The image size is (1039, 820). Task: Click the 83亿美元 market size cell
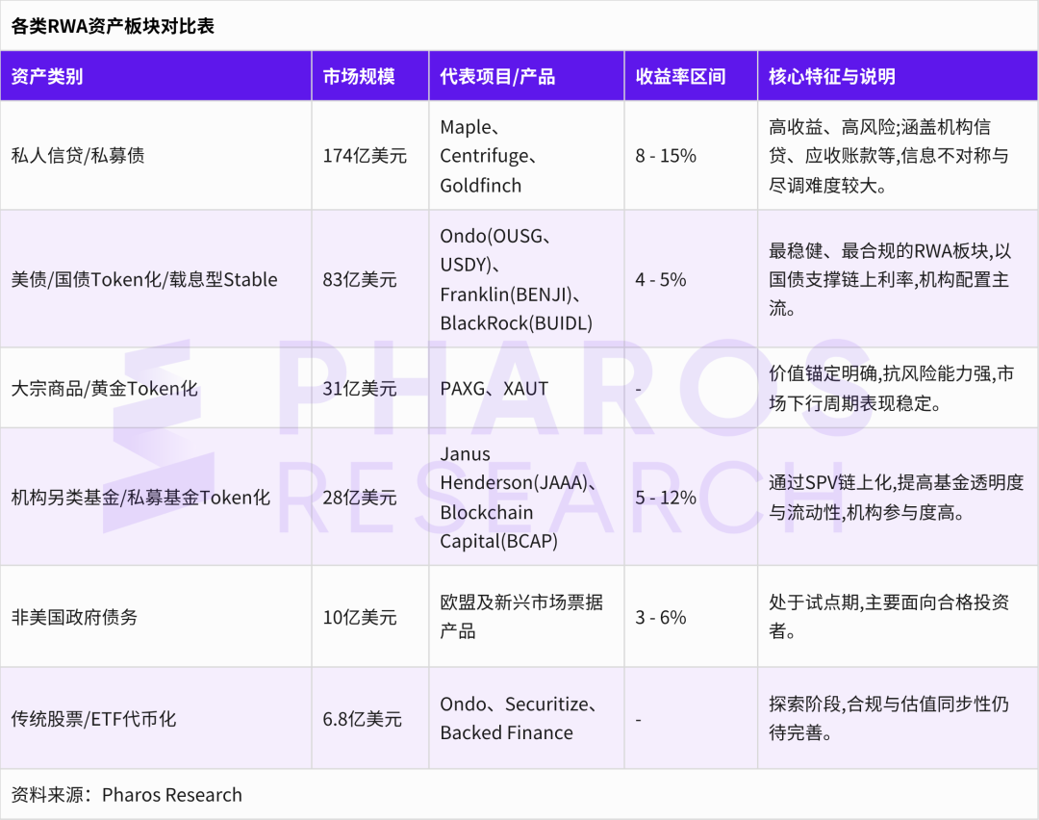[x=360, y=280]
